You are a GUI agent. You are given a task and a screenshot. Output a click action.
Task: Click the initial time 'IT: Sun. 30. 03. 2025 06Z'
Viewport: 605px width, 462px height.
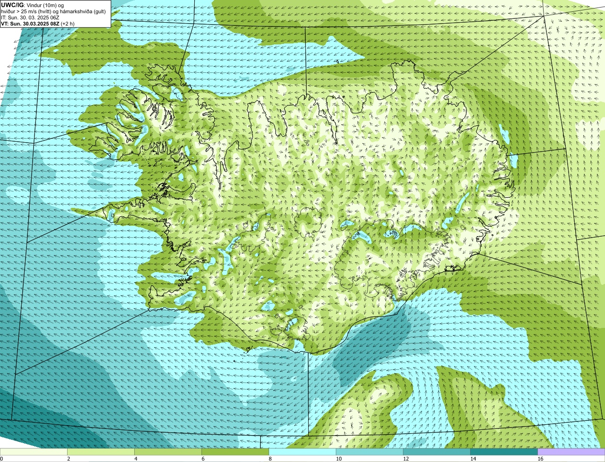click(30, 17)
